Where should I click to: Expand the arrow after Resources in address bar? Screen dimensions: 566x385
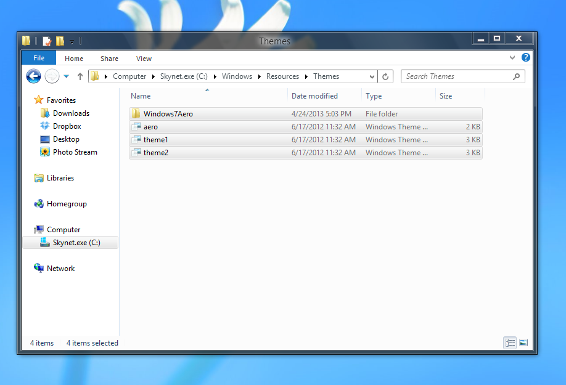(306, 76)
